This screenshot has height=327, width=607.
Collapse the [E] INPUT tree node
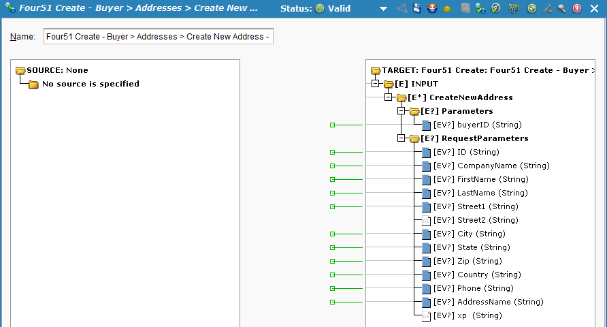(x=375, y=84)
